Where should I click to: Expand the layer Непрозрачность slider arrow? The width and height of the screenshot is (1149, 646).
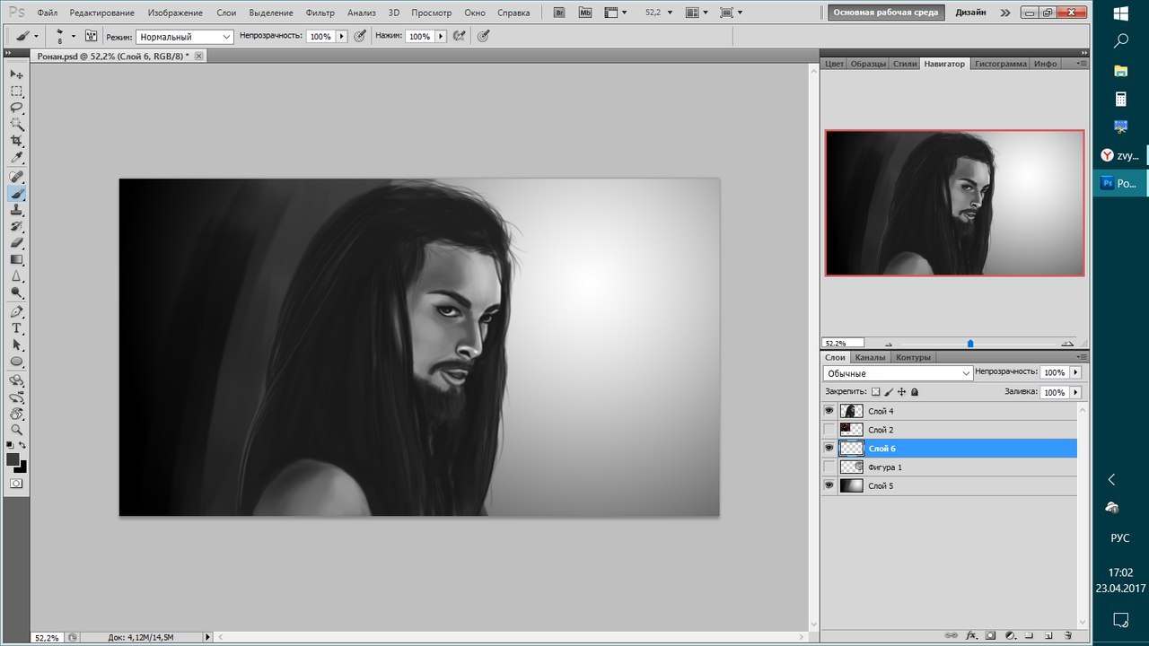(x=1075, y=372)
